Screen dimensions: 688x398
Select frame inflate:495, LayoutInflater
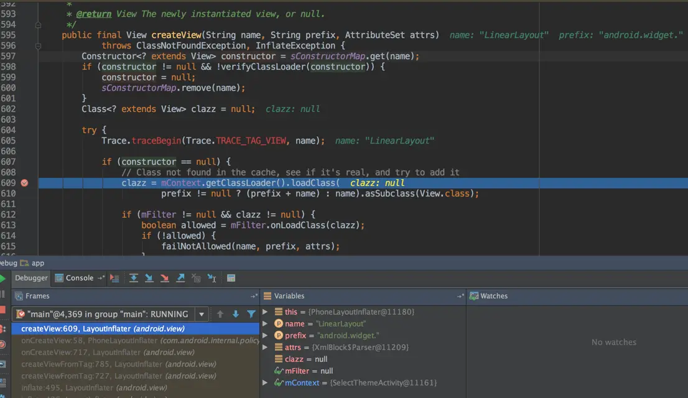click(135, 388)
